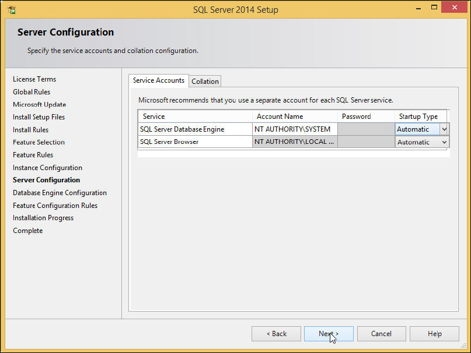Screen dimensions: 471x353
Task: Open Database Engine Startup Type dropdown
Action: pyautogui.click(x=444, y=129)
